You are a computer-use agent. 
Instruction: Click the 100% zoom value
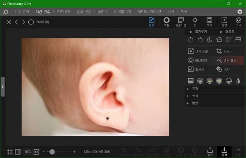(x=28, y=152)
